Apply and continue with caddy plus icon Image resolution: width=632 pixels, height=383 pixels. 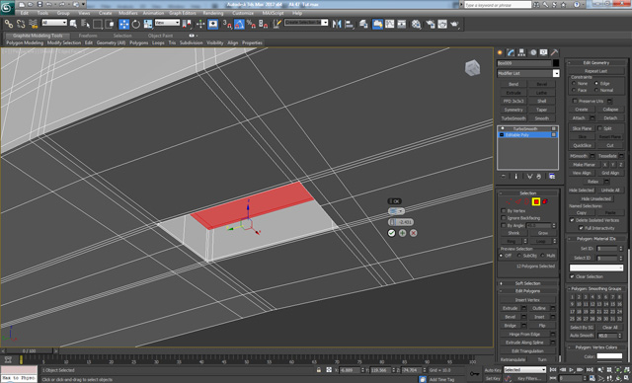point(402,233)
